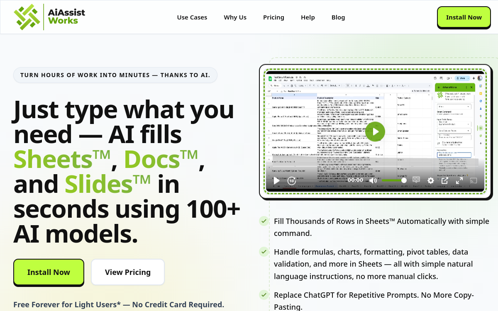The width and height of the screenshot is (498, 311).
Task: Click the 'Fill Thousands of Rows in Sheets' text
Action: pyautogui.click(x=381, y=227)
